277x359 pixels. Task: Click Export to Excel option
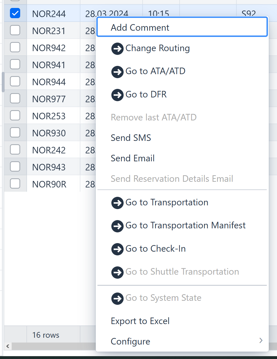click(x=140, y=321)
